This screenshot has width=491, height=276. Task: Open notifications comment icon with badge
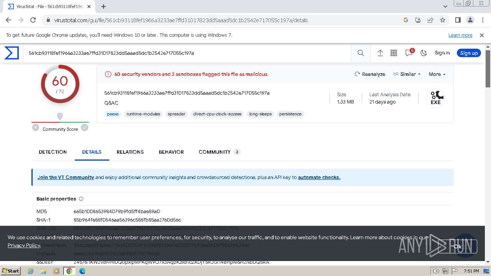point(409,53)
